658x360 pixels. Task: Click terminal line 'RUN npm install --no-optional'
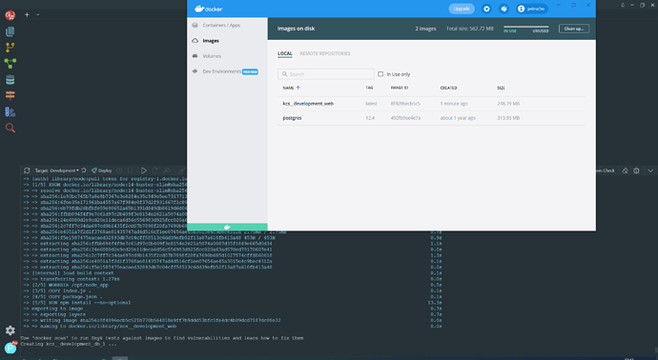click(91, 302)
